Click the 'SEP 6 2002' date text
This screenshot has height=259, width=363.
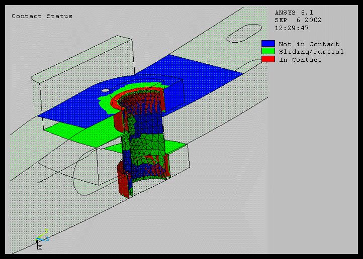pos(298,20)
